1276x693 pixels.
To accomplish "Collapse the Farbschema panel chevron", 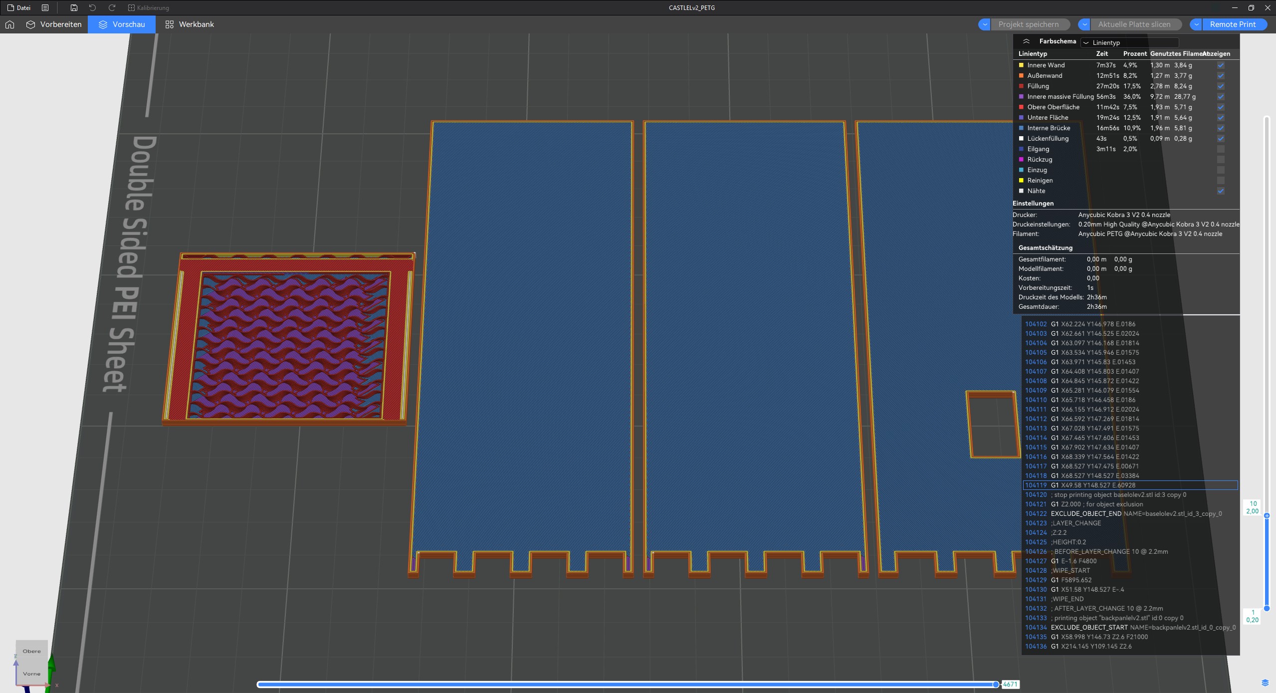I will (1026, 41).
